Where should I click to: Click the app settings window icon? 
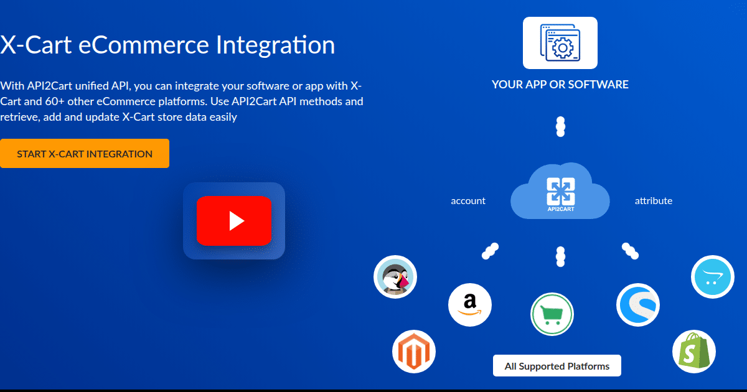tap(560, 43)
